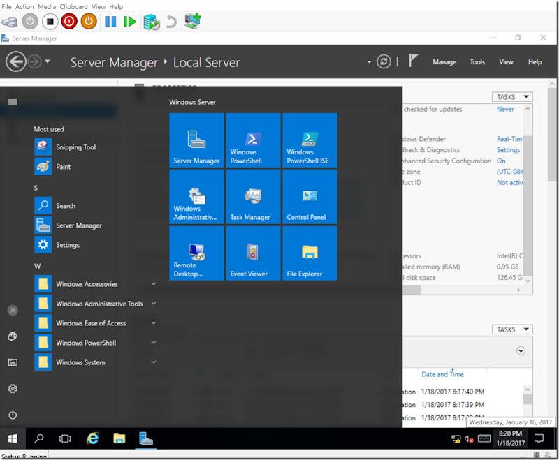The height and width of the screenshot is (460, 559).
Task: Sort by Date and Time column
Action: coord(442,374)
